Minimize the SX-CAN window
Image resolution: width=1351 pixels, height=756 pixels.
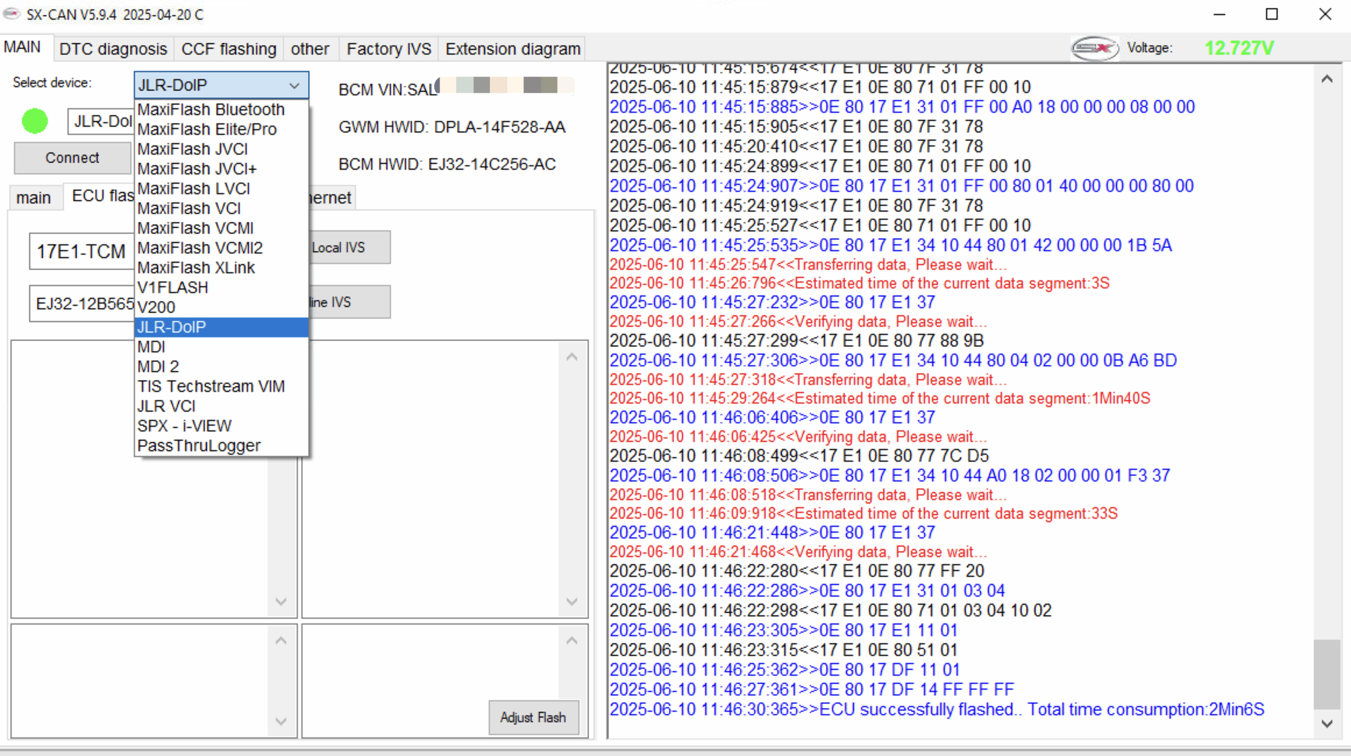[1220, 14]
